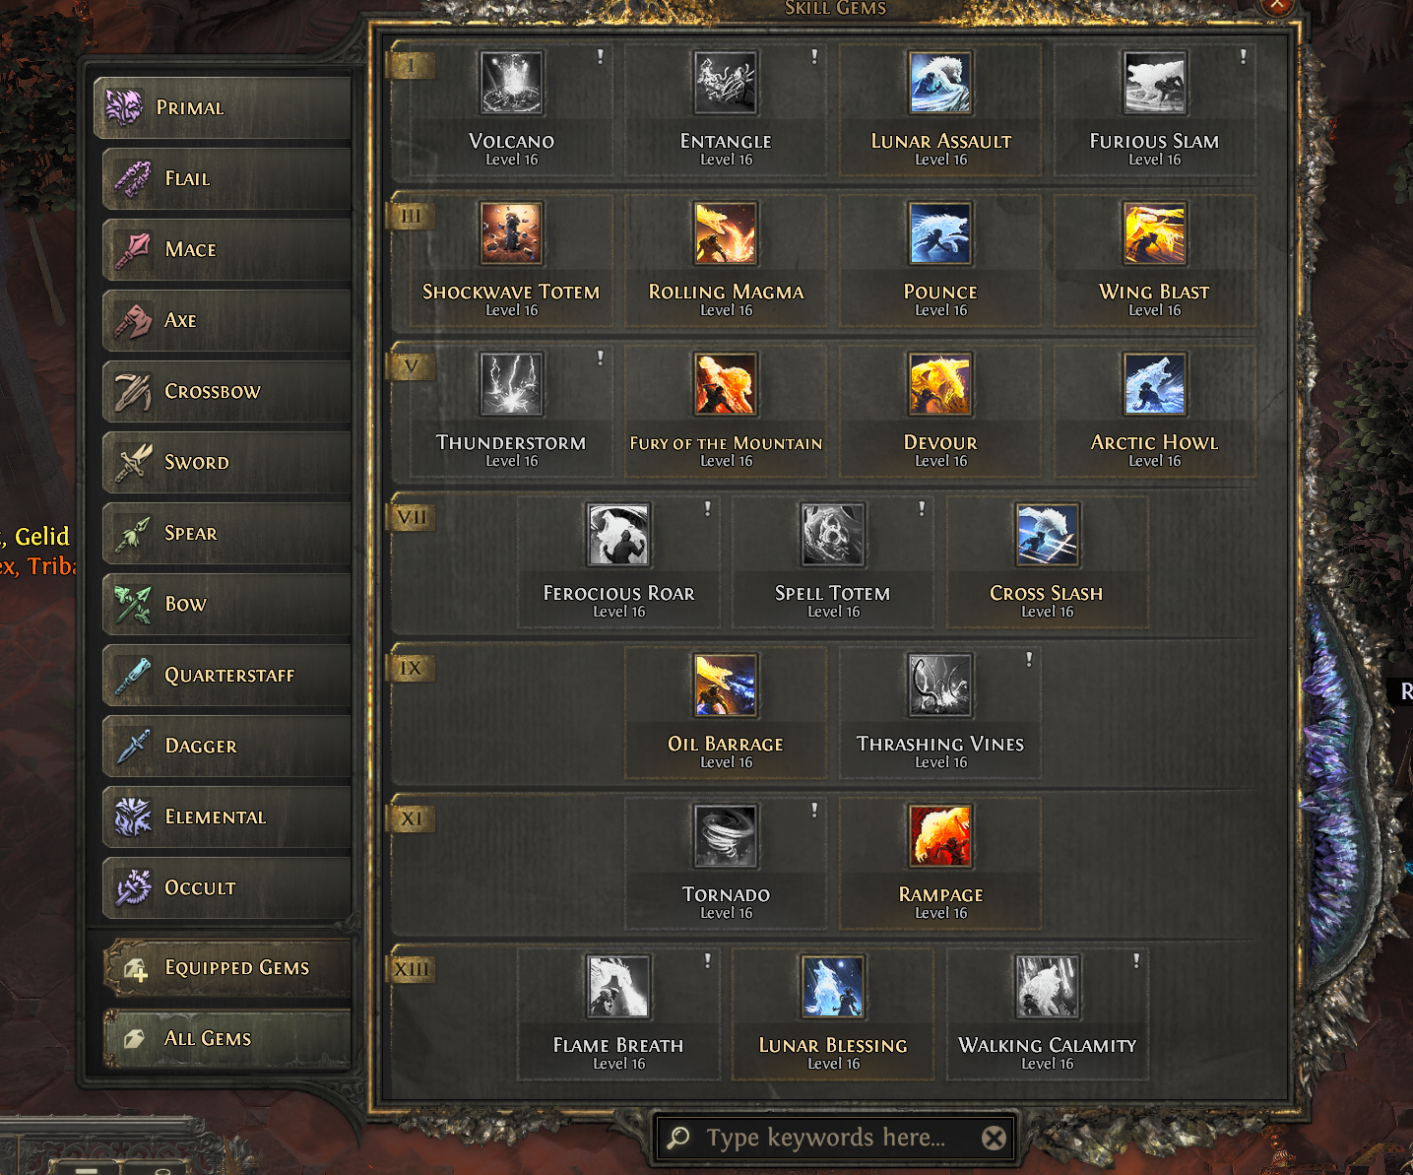The image size is (1413, 1175).
Task: Pick the Shockwave Totem skill icon
Action: 511,233
